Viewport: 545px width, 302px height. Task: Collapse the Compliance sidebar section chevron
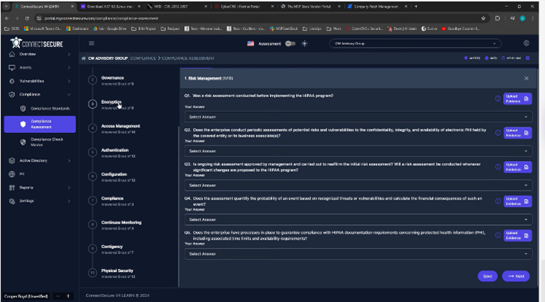tap(69, 94)
